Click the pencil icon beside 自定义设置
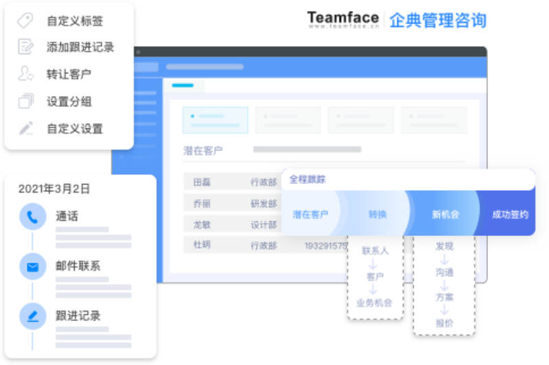 26,128
